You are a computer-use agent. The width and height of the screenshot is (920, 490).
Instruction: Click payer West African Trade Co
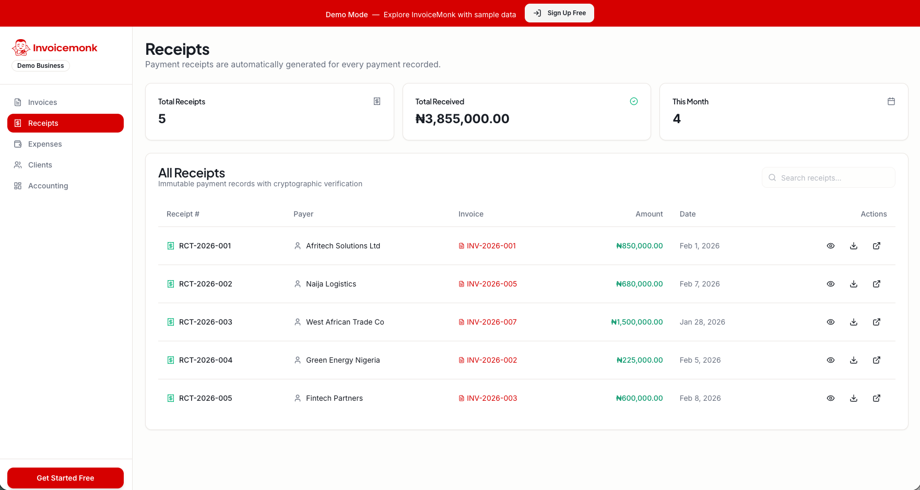pyautogui.click(x=345, y=322)
